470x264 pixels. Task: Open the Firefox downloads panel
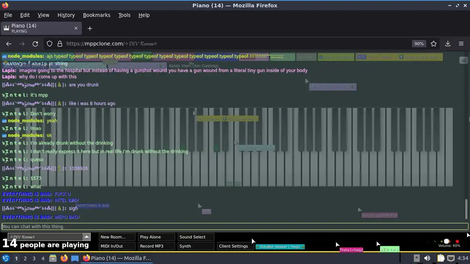(x=448, y=44)
